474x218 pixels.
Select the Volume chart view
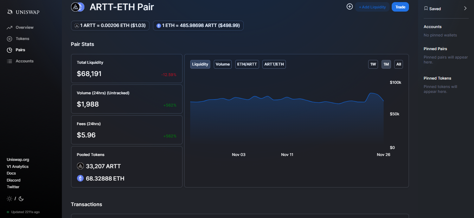click(x=223, y=64)
